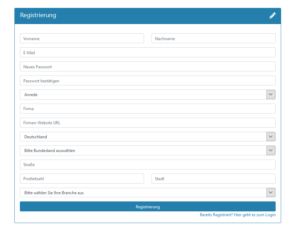Open the Branche selection dropdown
Viewport: 301px width, 233px height.
tap(148, 193)
